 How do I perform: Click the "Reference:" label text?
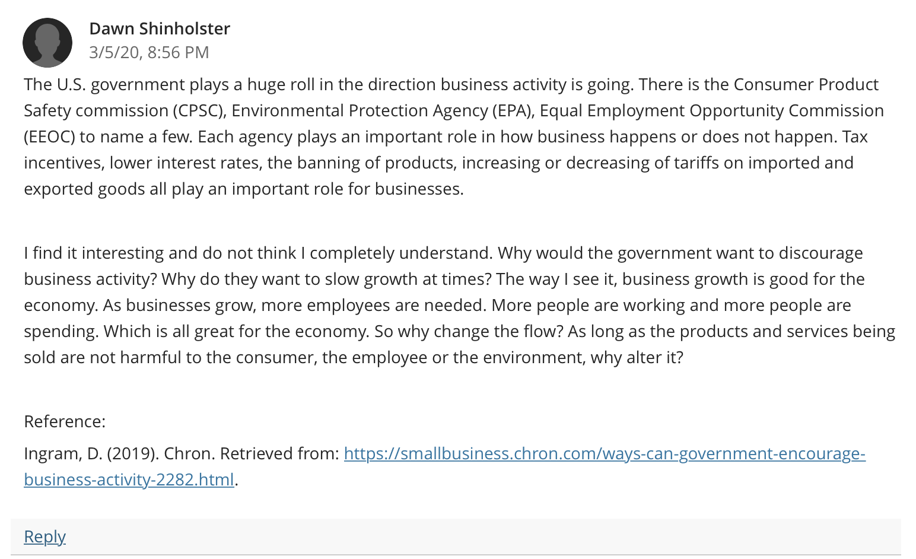65,421
